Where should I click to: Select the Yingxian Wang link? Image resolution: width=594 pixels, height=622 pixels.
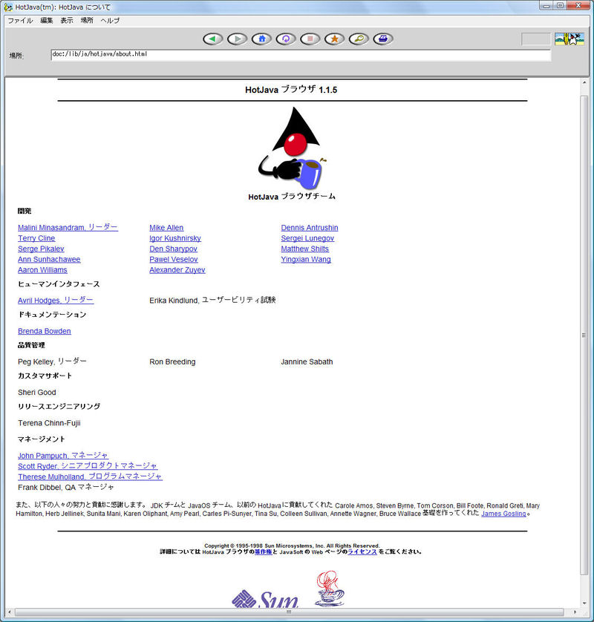coord(306,260)
